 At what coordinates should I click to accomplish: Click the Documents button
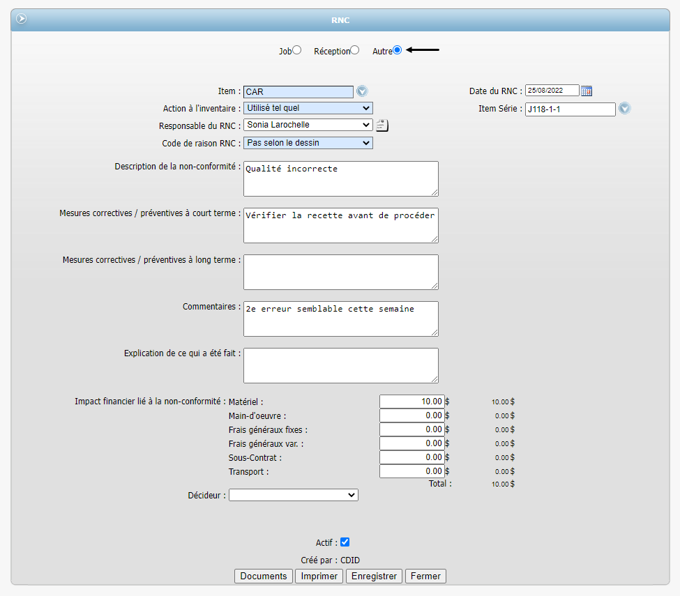pos(263,576)
